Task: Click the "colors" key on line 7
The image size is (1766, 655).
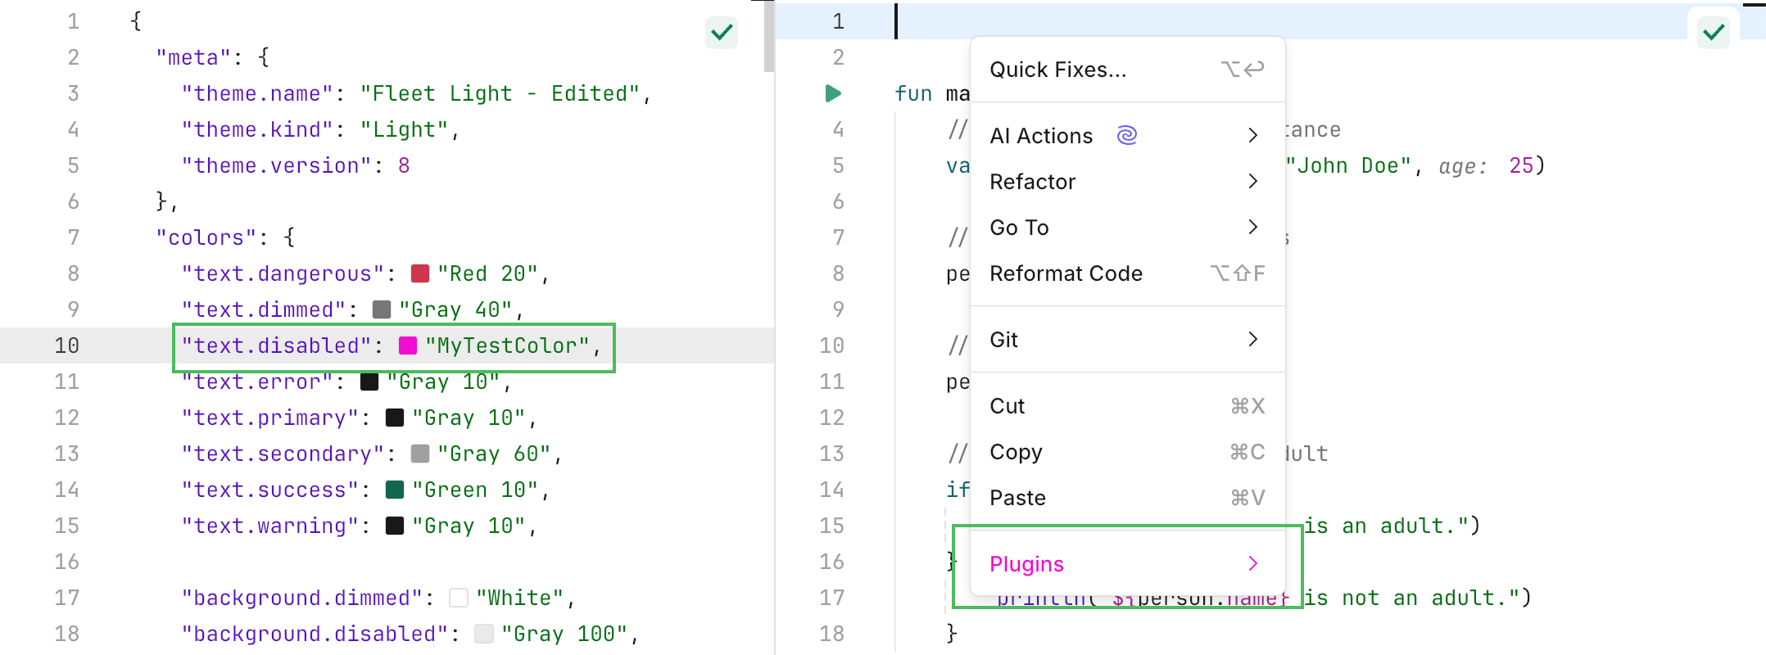Action: click(x=206, y=237)
